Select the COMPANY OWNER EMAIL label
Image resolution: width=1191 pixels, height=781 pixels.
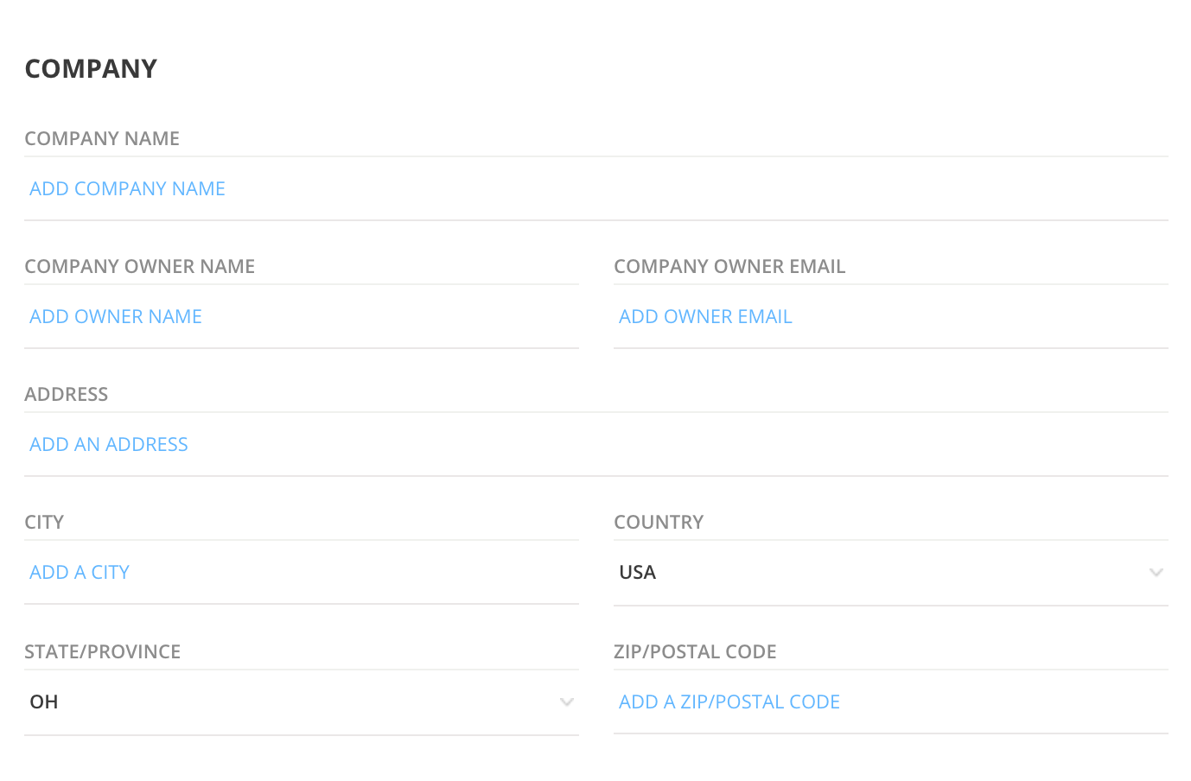(729, 266)
